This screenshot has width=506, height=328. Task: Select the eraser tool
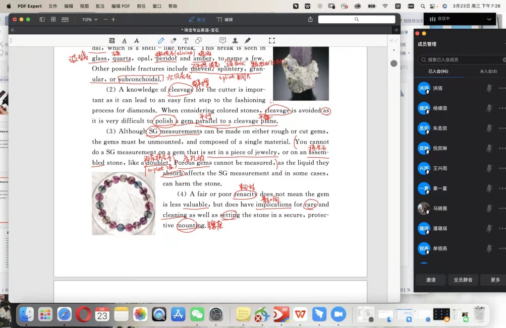tap(174, 41)
